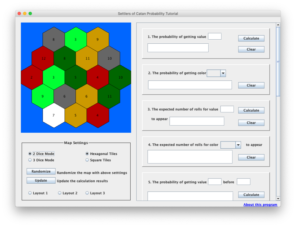Image resolution: width=296 pixels, height=227 pixels.
Task: Calculate expected rolls for value in section 3
Action: tap(251, 110)
